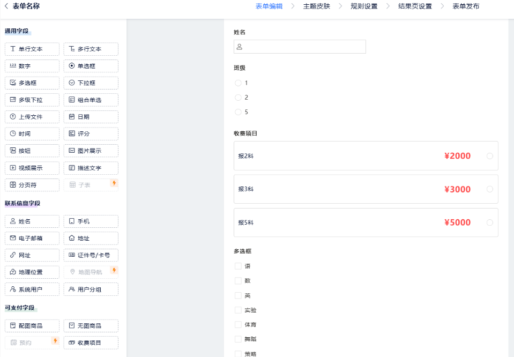Check the 实验 checkbox
514x357 pixels.
[x=238, y=310]
